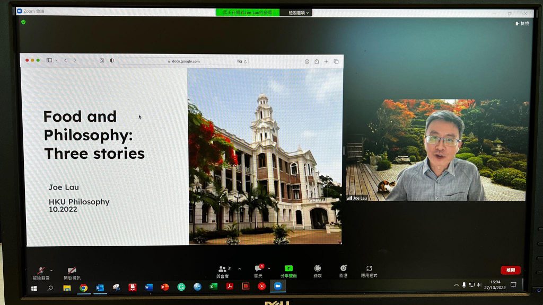Click the presenter name Joe Lau on slide
The width and height of the screenshot is (543, 305).
coord(64,187)
